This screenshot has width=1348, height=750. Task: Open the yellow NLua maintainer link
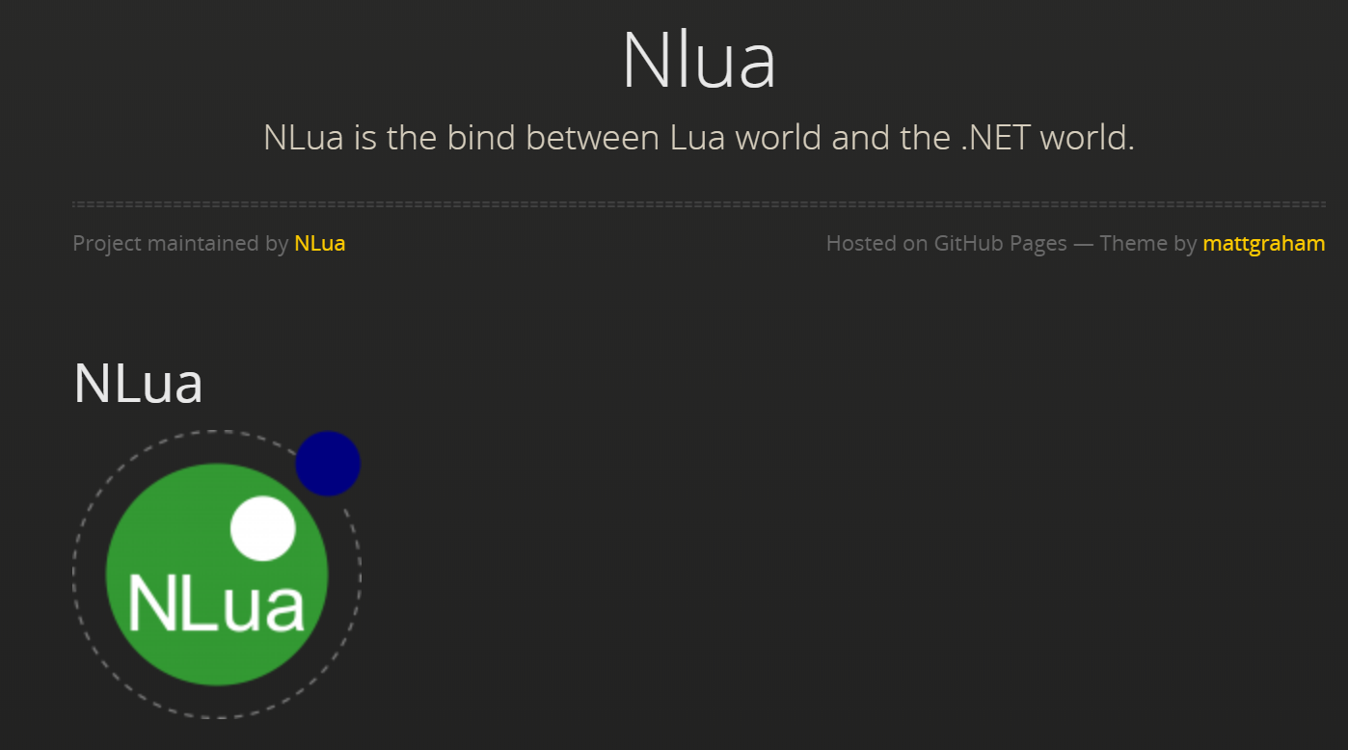(319, 243)
